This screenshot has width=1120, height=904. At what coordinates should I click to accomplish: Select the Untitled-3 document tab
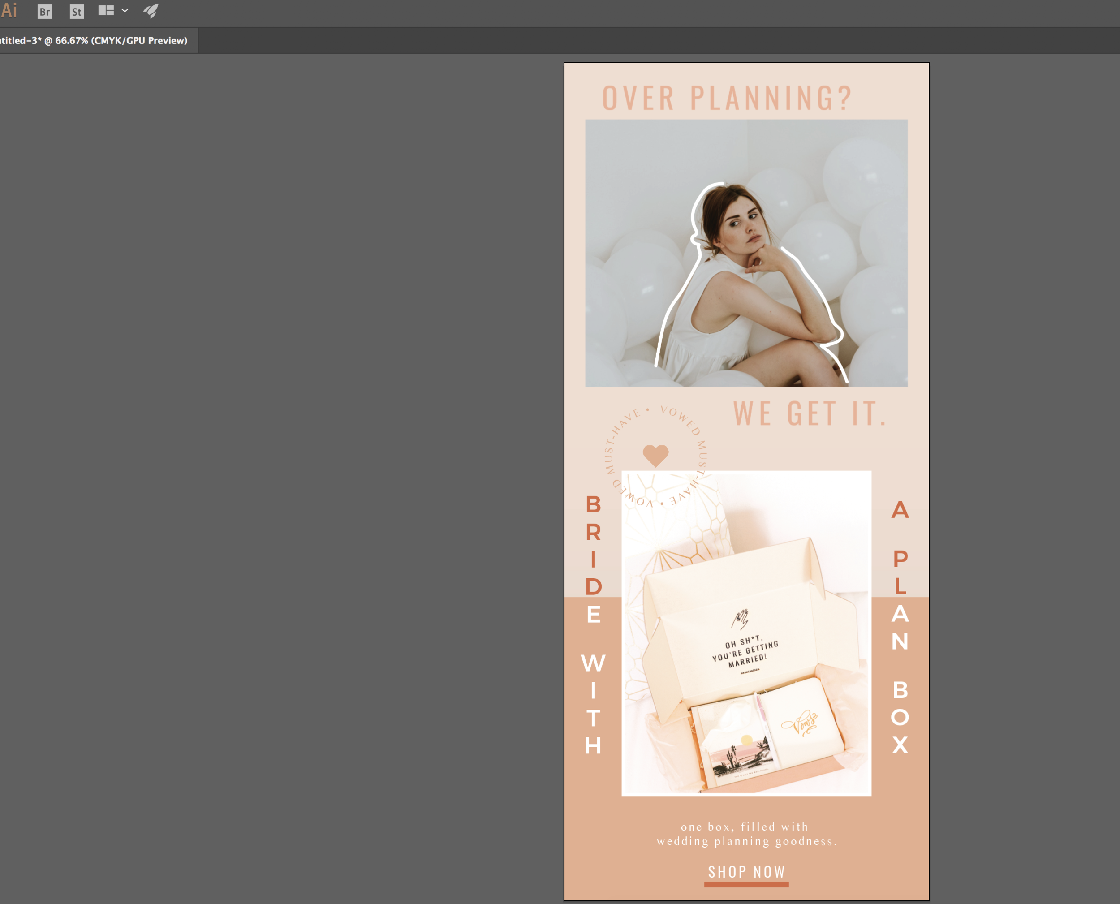(94, 41)
